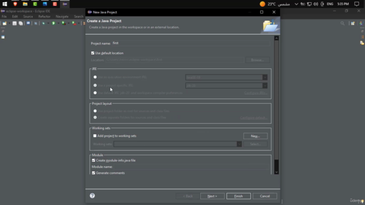
Task: Show hidden system tray icons chevron
Action: pos(296,4)
